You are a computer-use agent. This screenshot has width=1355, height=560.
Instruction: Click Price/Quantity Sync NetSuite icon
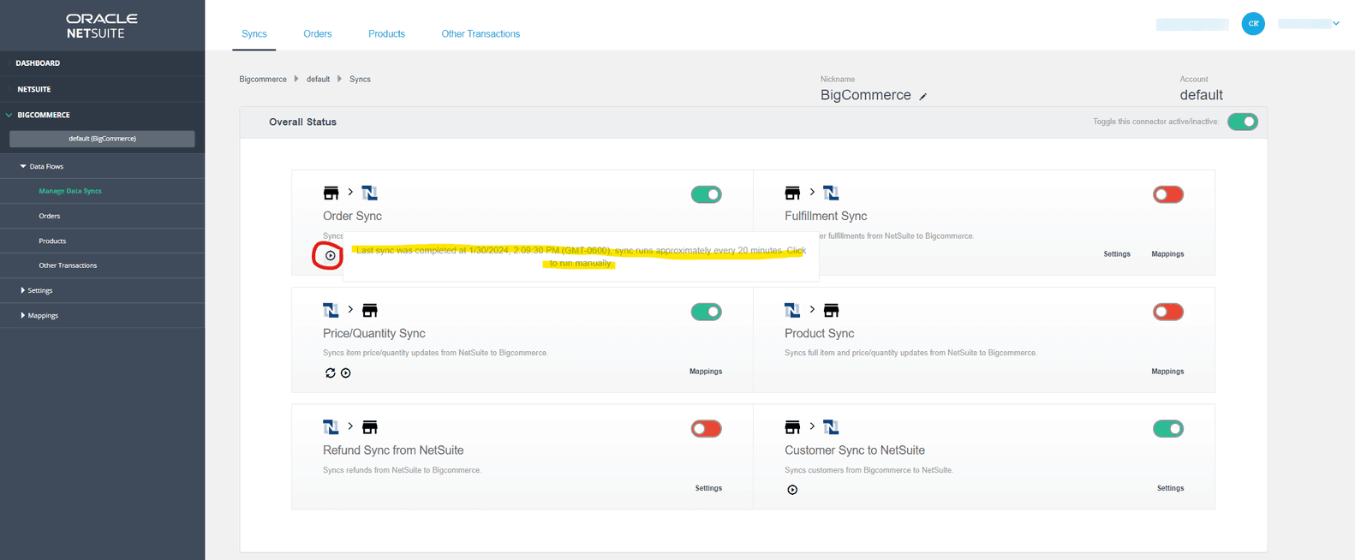pyautogui.click(x=331, y=309)
